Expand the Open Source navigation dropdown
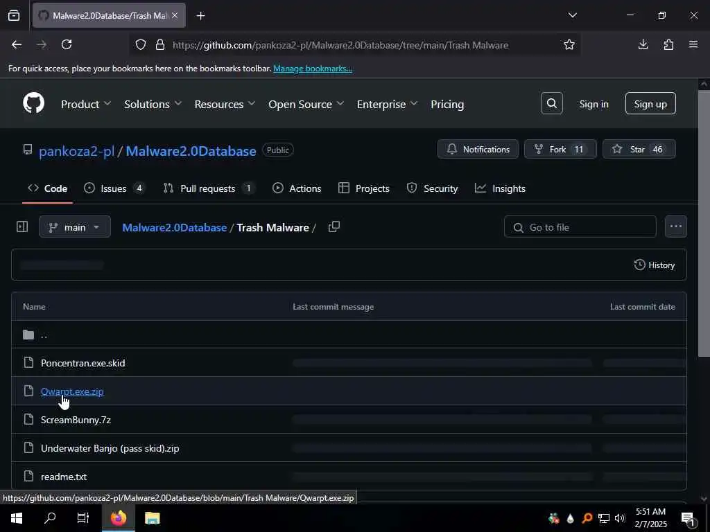 [x=306, y=104]
